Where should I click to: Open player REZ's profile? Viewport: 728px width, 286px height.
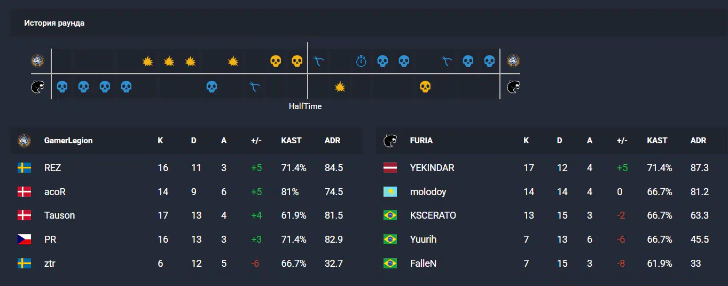[53, 168]
